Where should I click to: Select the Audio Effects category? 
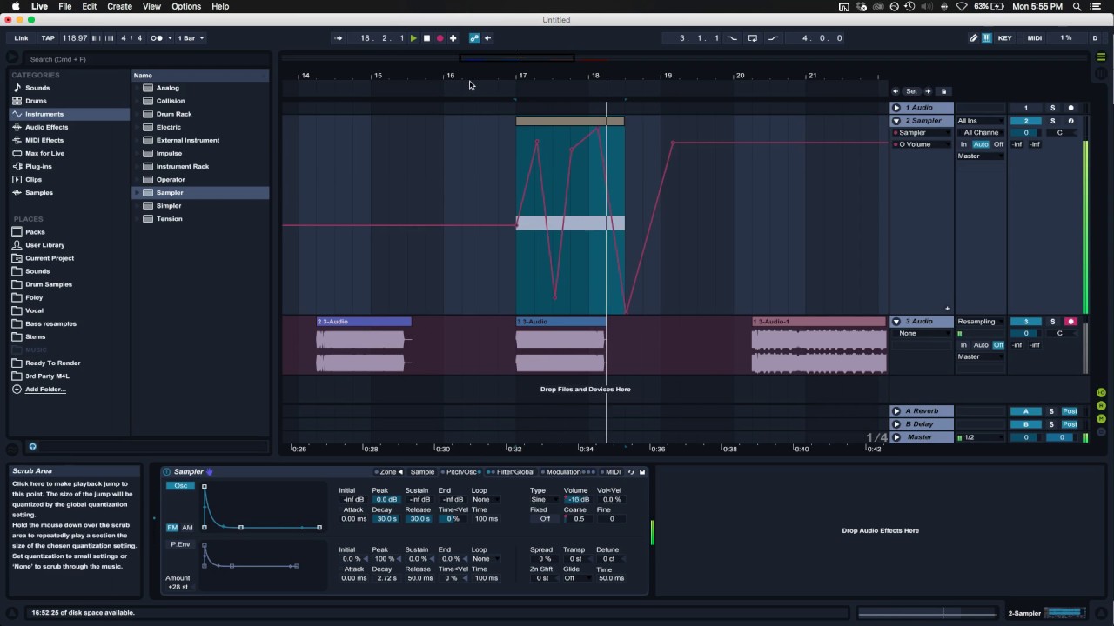click(46, 127)
